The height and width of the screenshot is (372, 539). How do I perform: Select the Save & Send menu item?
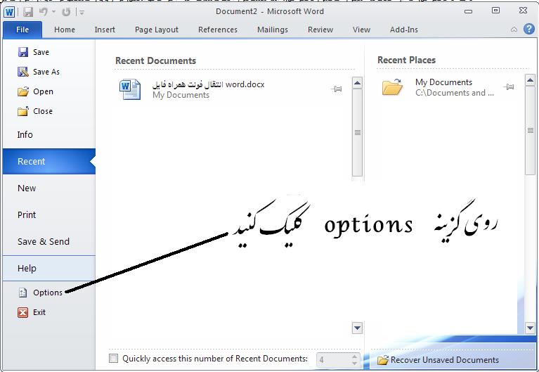[44, 241]
